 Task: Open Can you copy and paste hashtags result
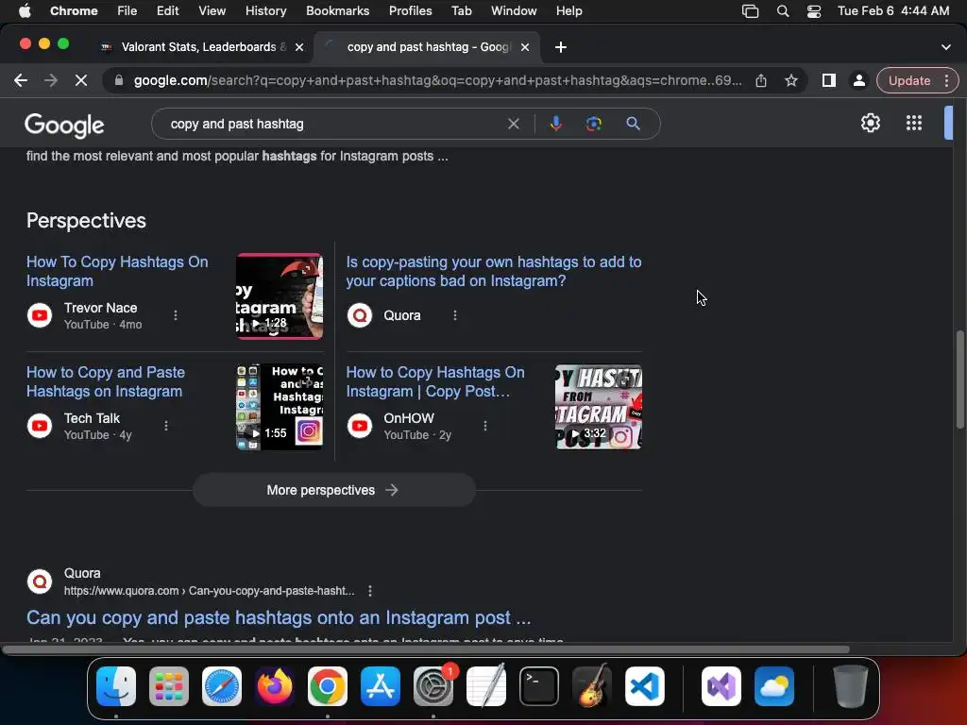coord(279,617)
